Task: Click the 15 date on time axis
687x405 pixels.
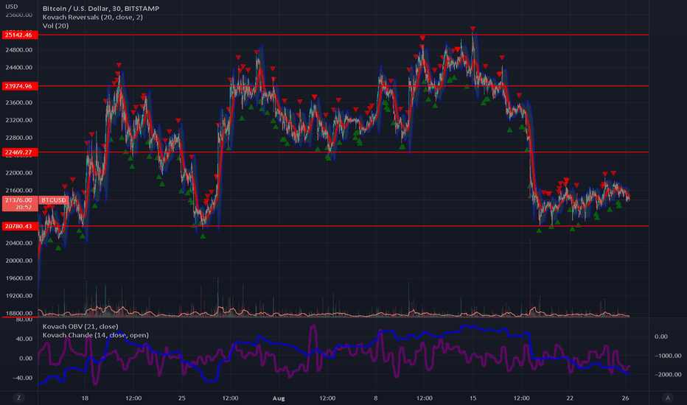Action: [472, 398]
